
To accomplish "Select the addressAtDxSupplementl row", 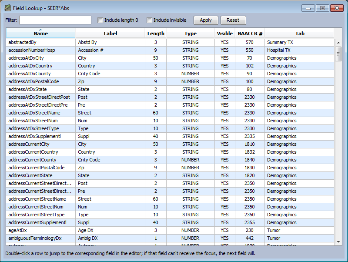I will (x=170, y=136).
